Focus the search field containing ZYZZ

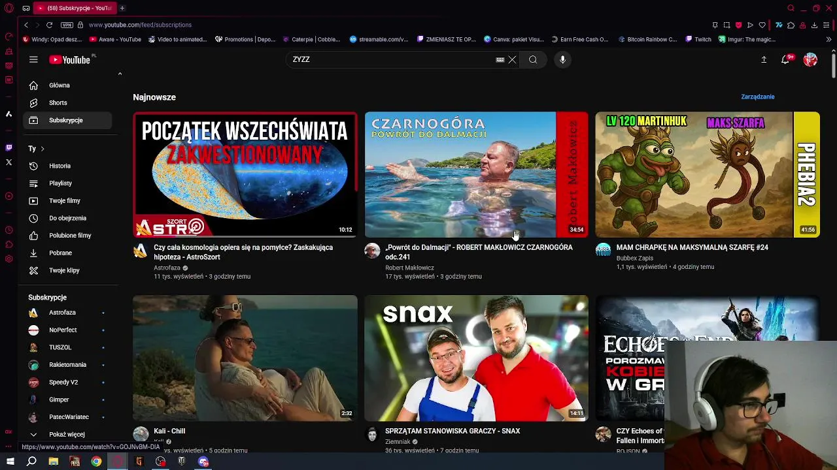pyautogui.click(x=392, y=59)
